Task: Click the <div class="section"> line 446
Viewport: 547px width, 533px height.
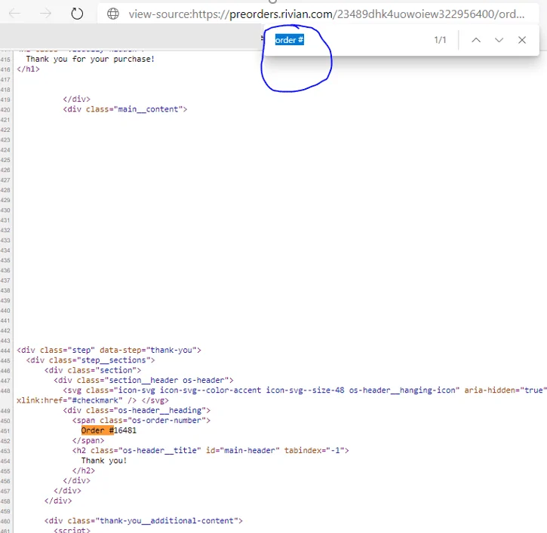Action: pos(93,370)
